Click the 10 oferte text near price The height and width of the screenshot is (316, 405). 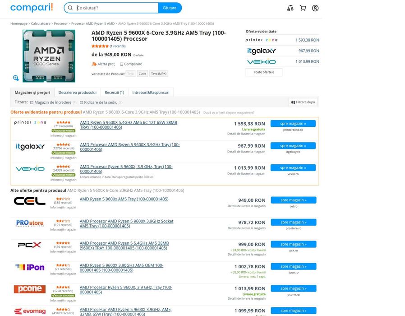(x=138, y=56)
